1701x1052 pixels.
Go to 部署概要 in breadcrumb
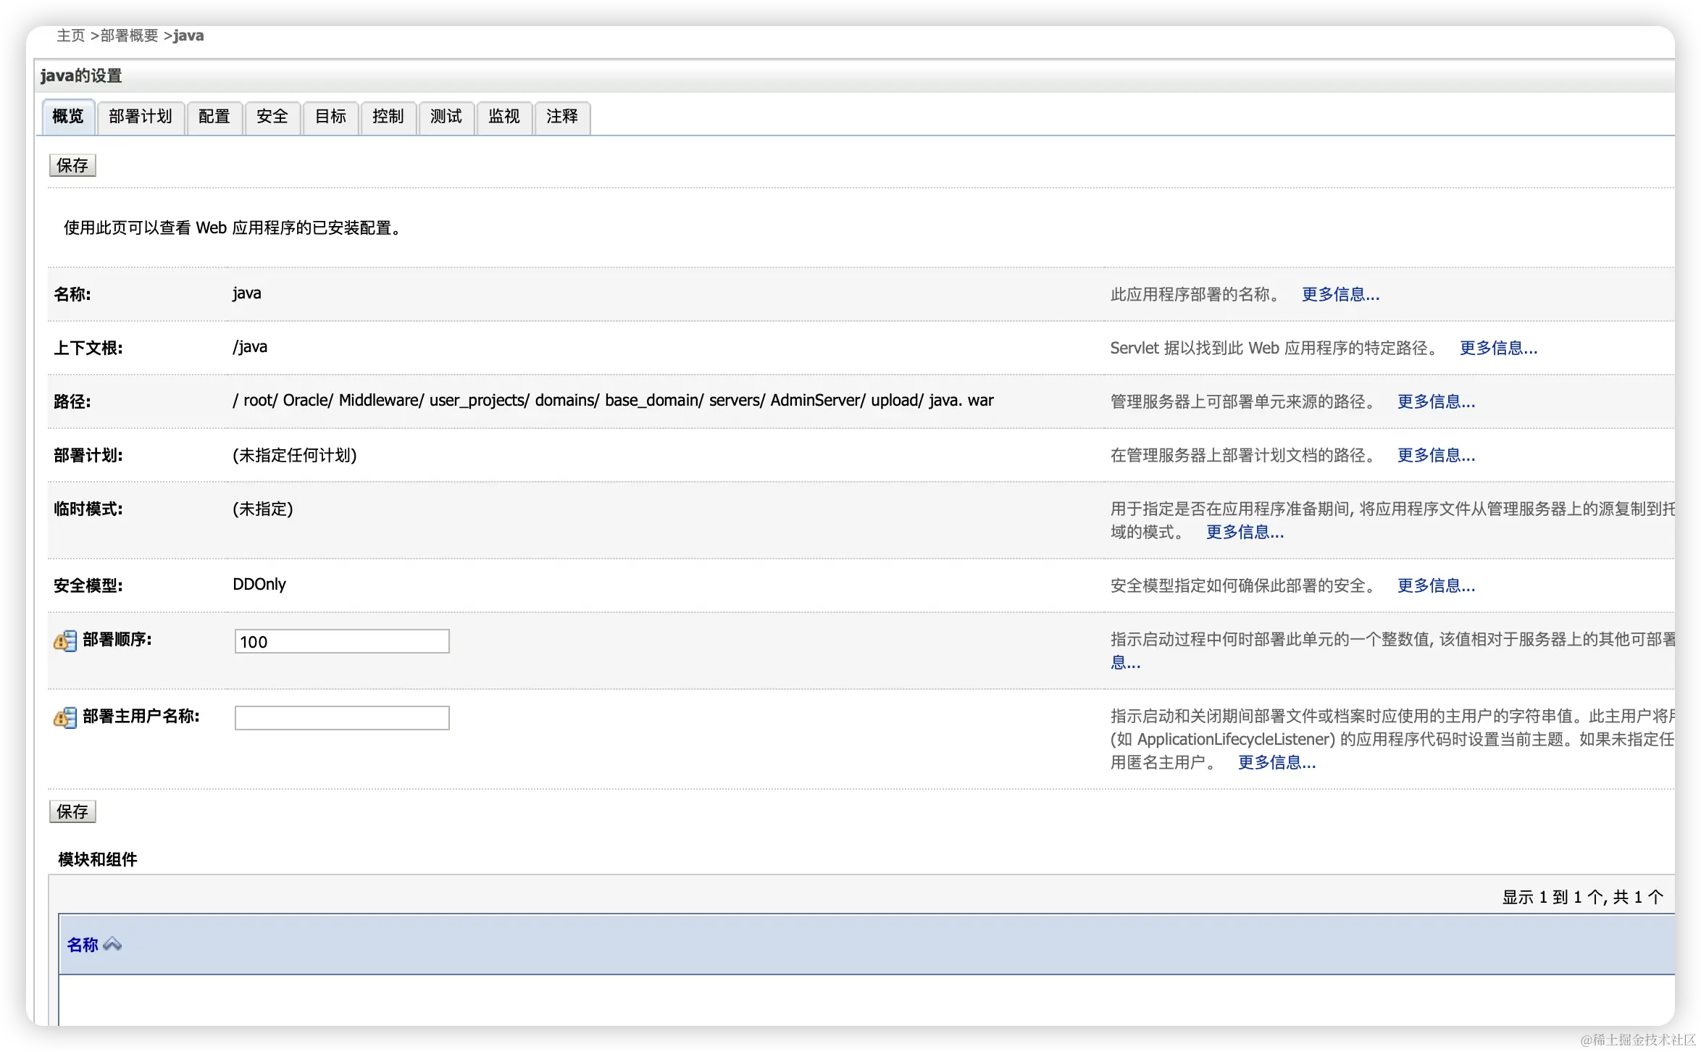click(129, 36)
